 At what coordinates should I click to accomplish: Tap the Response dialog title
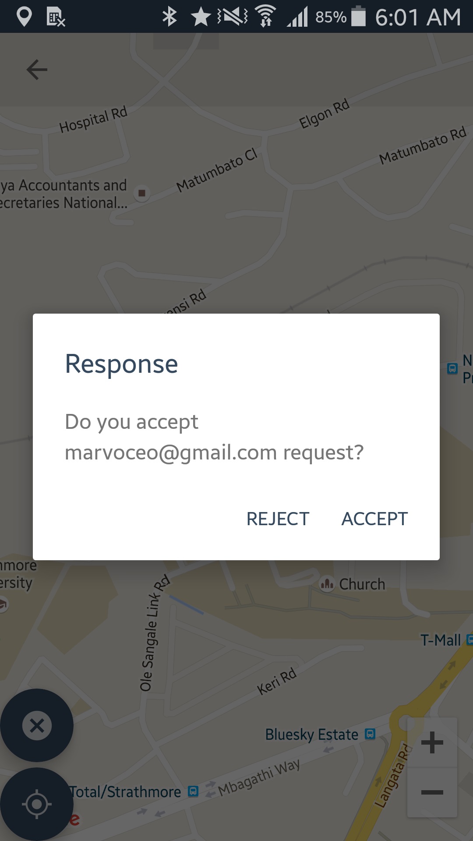tap(121, 364)
